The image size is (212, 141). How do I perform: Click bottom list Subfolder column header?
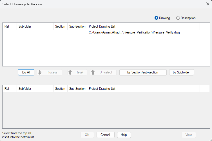tap(35, 89)
